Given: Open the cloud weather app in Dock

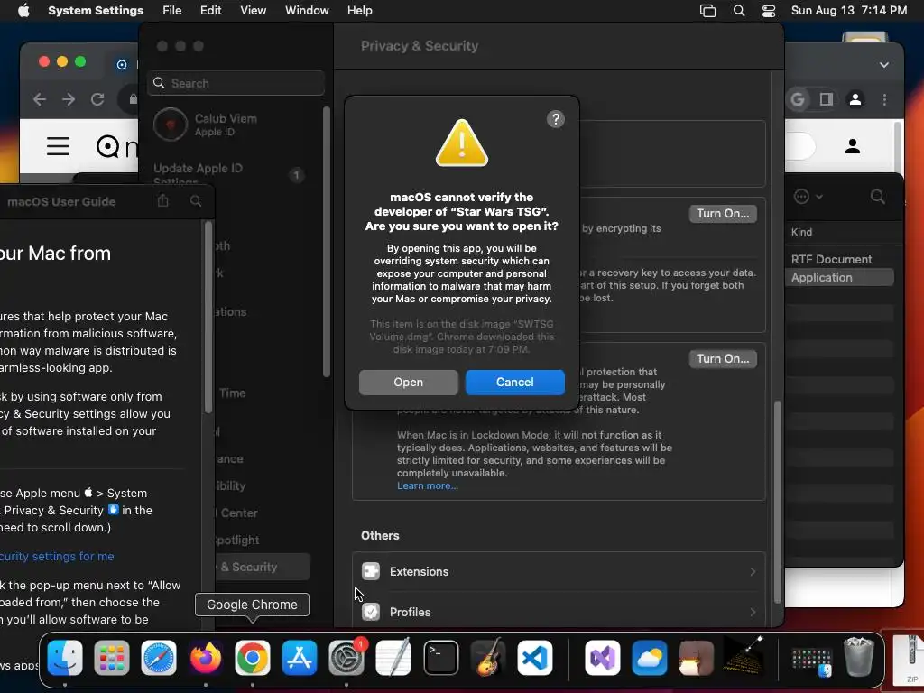Looking at the screenshot, I should [x=650, y=658].
